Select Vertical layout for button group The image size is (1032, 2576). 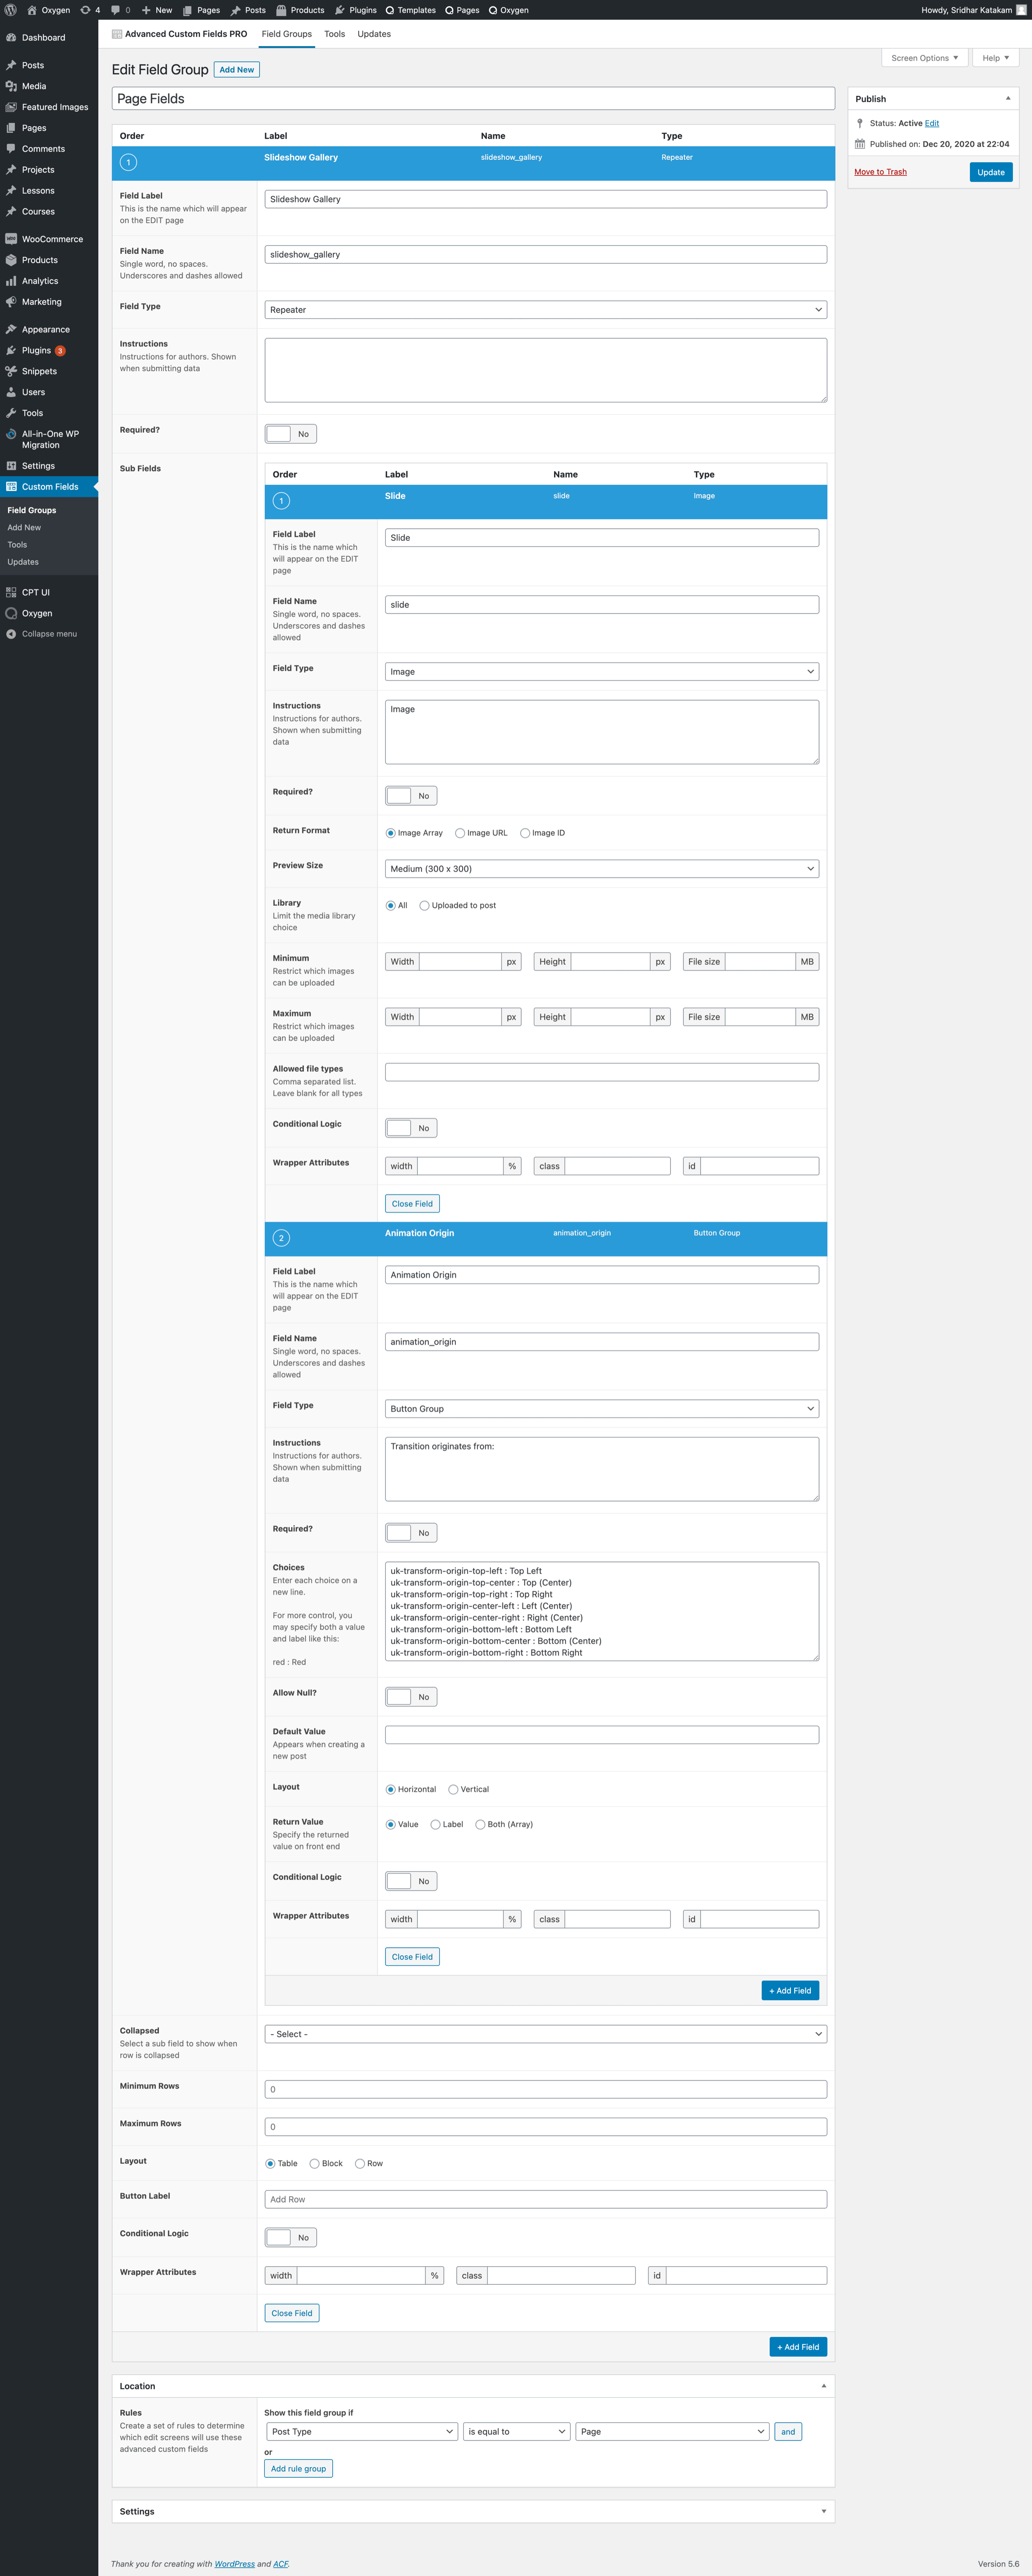(x=453, y=1790)
